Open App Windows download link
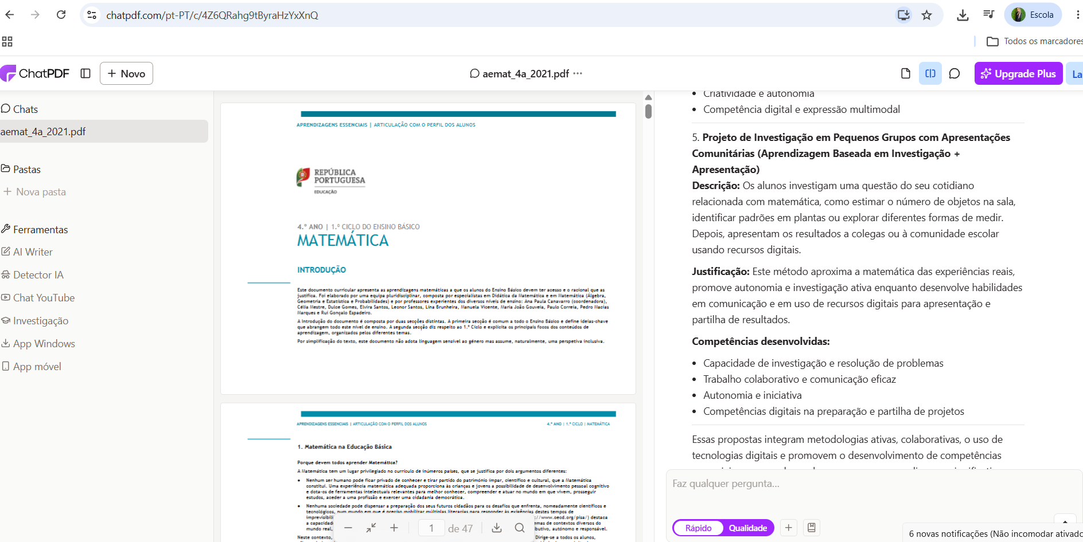The height and width of the screenshot is (542, 1083). (x=38, y=344)
